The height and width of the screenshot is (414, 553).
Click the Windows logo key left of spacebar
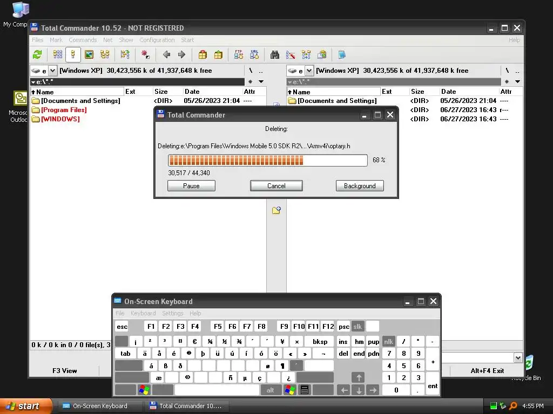pyautogui.click(x=144, y=390)
